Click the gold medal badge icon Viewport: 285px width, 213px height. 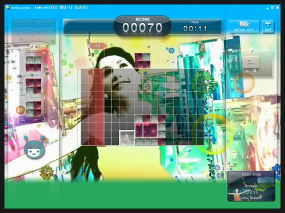[47, 170]
